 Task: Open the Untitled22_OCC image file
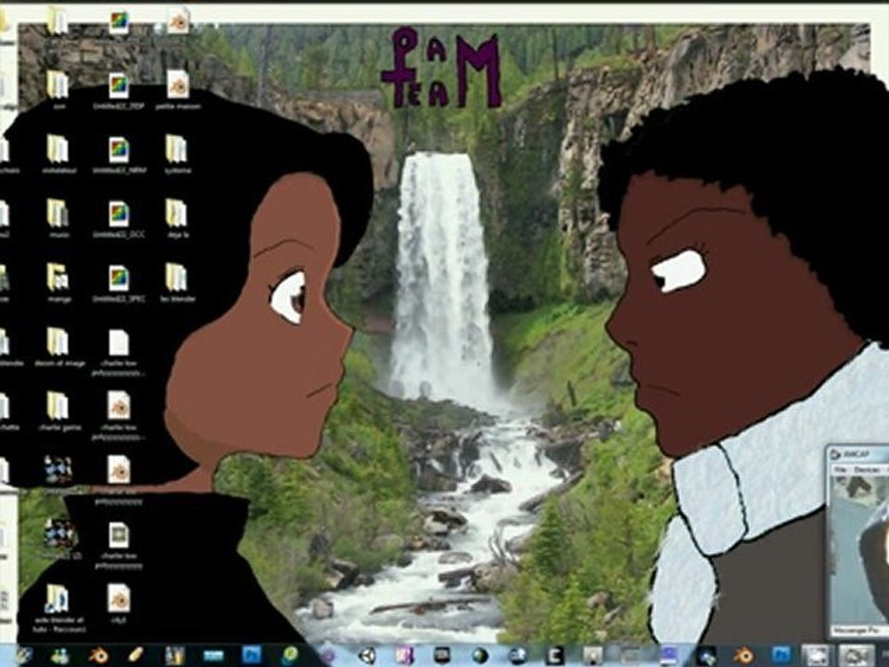point(119,219)
